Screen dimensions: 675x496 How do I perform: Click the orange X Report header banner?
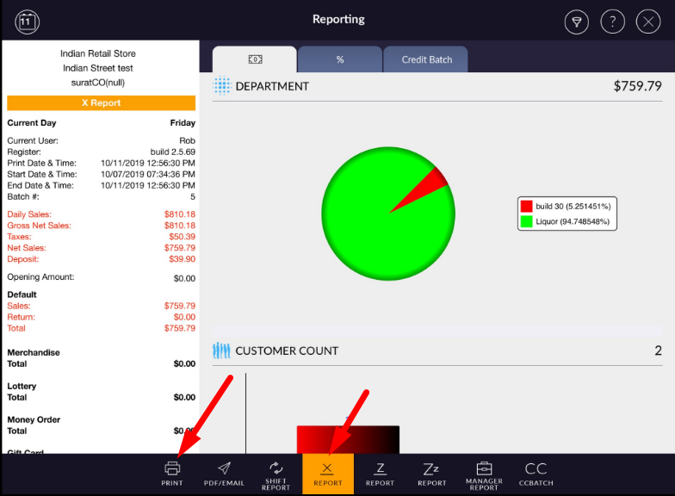(101, 102)
